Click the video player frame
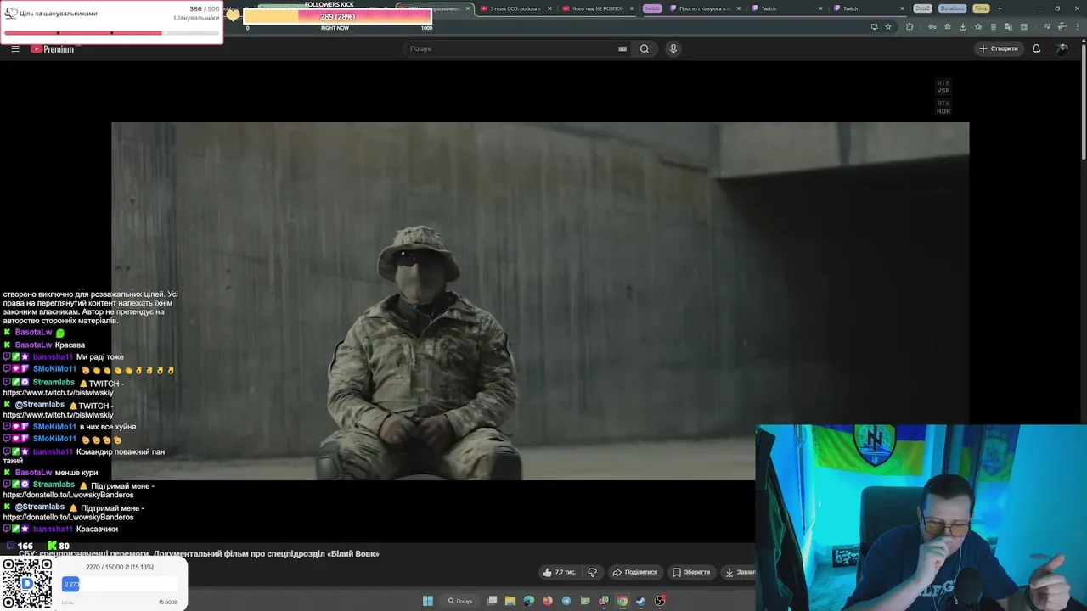1087x611 pixels. (x=540, y=301)
